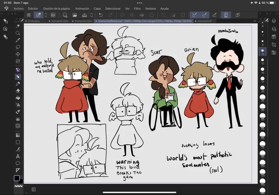The image size is (279, 195).
Task: Select the Correct line tool
Action: pos(18,149)
